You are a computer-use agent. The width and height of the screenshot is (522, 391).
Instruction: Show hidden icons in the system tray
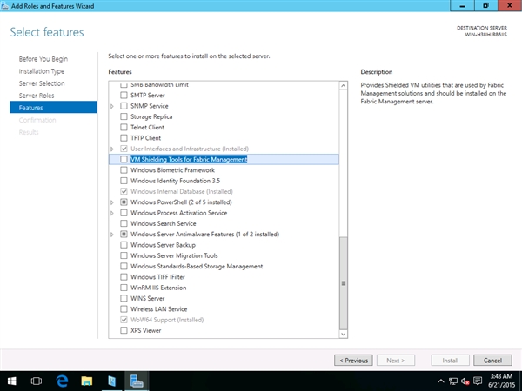tap(440, 381)
